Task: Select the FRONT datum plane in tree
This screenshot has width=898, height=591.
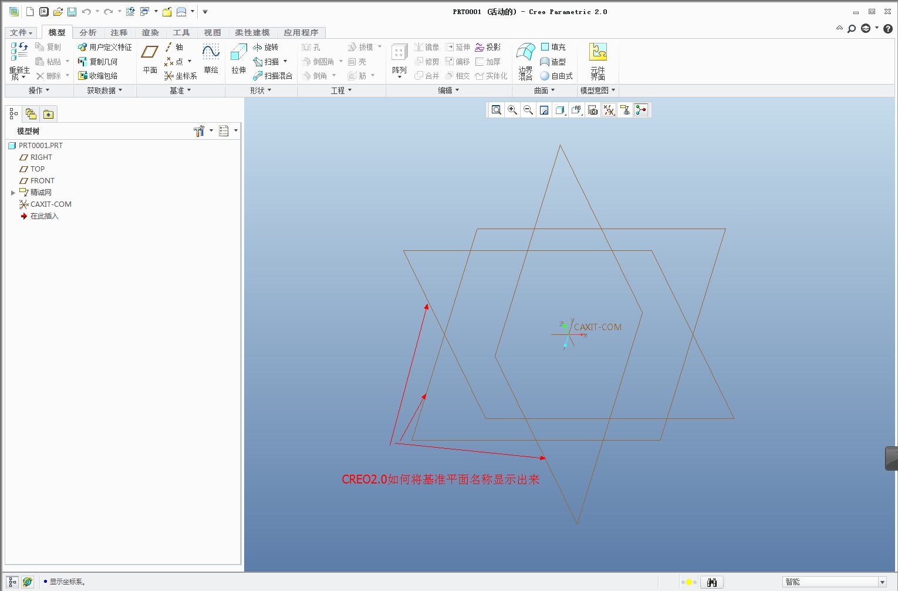Action: 37,181
